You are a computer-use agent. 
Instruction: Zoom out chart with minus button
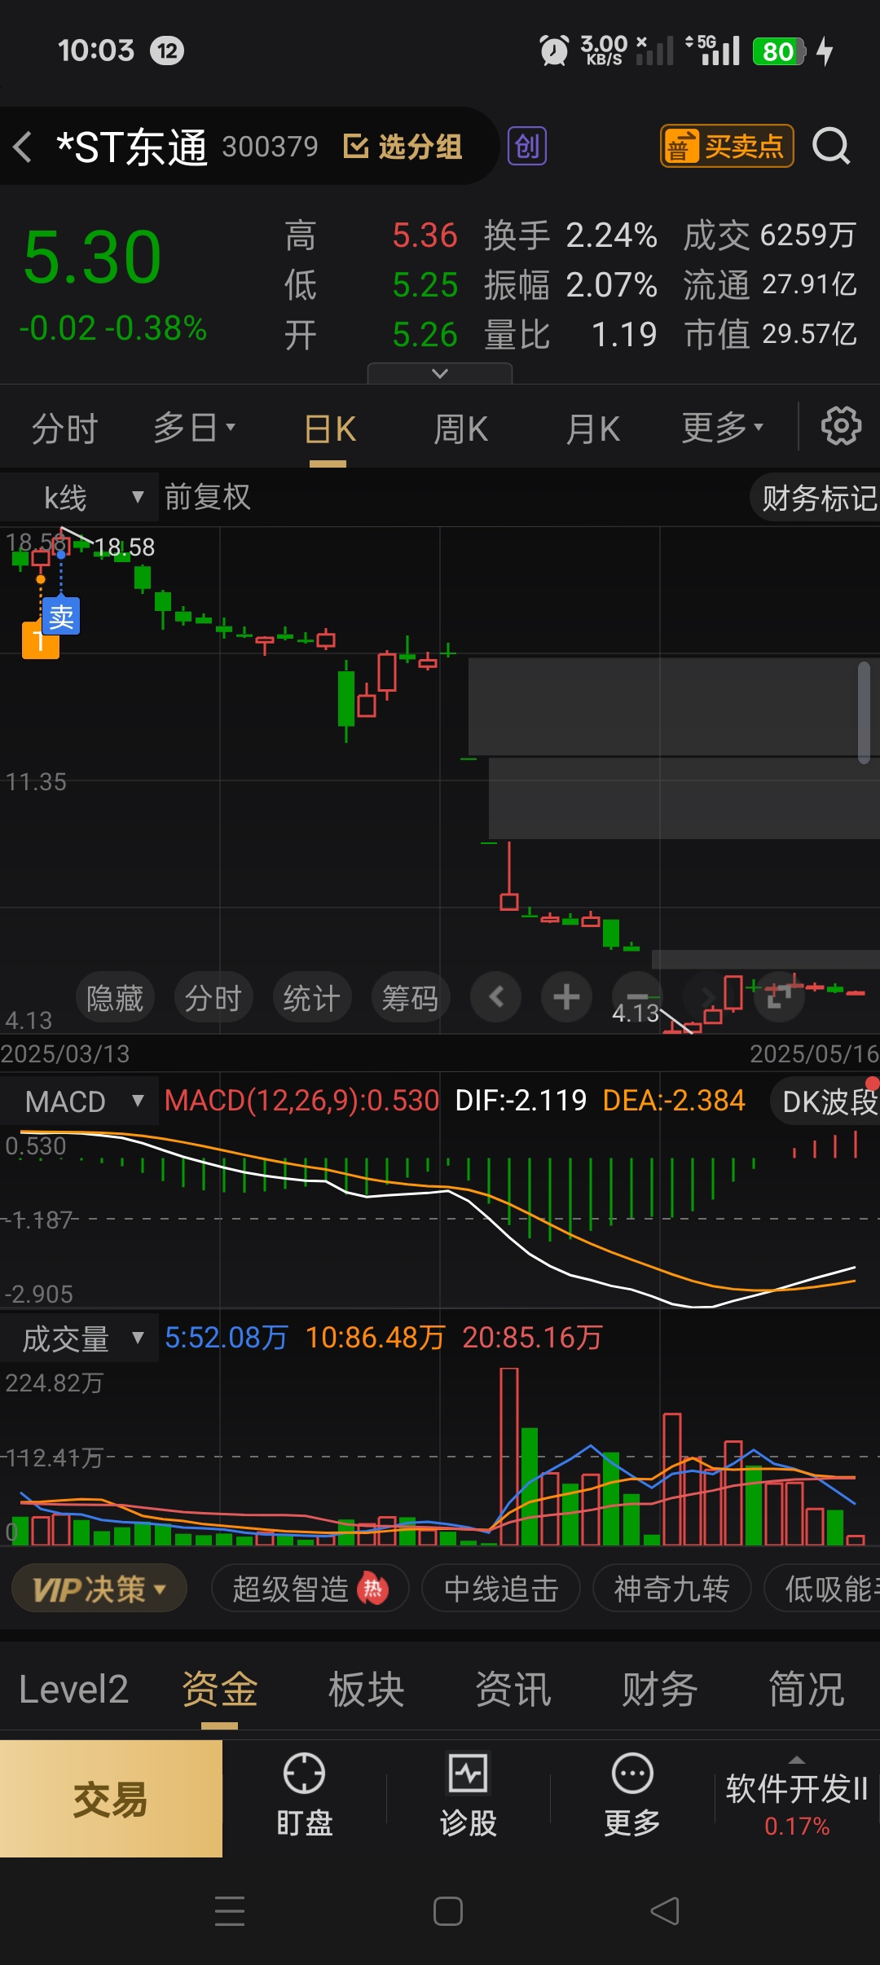[637, 996]
